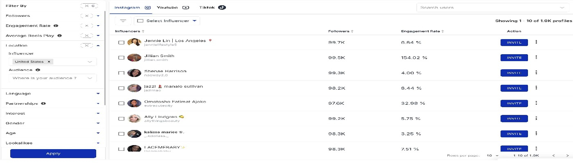573x163 pixels.
Task: Clear the Followers filter with its X
Action: [86, 16]
